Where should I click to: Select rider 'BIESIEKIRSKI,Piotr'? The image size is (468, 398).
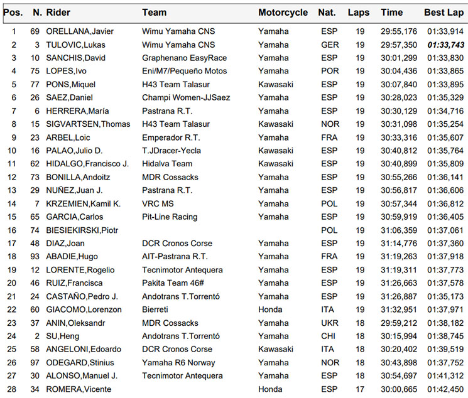tap(82, 230)
